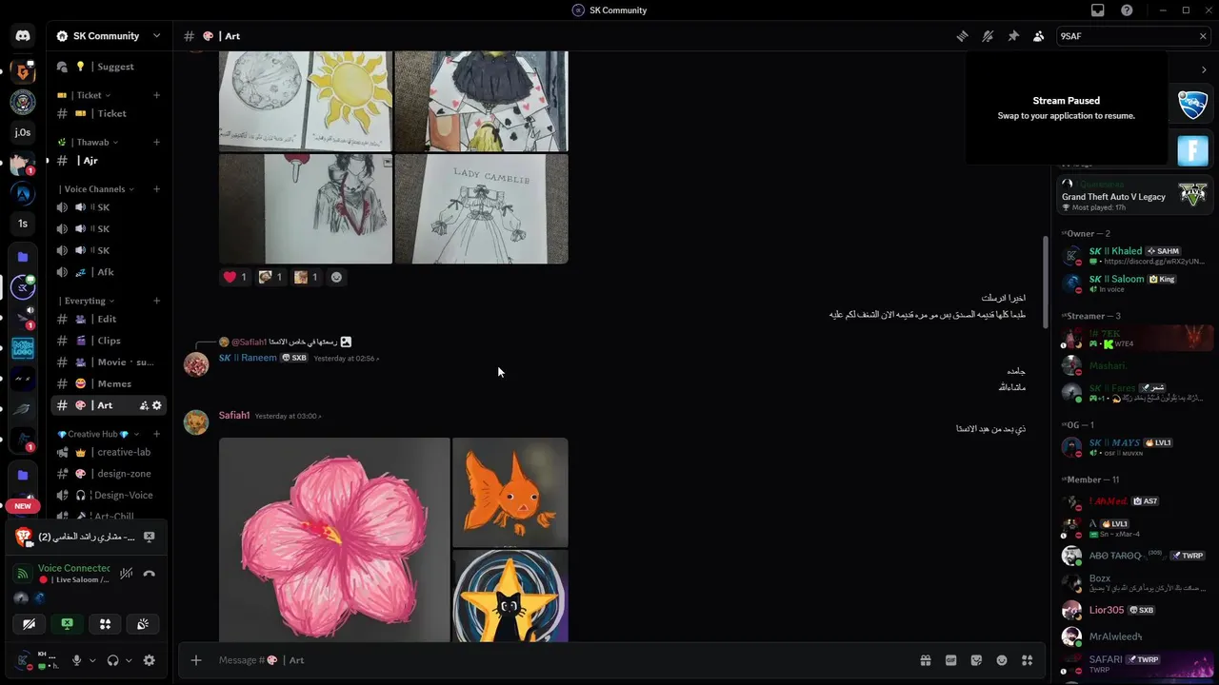Send a gift via gift icon
Screen dimensions: 1219x685
925,660
